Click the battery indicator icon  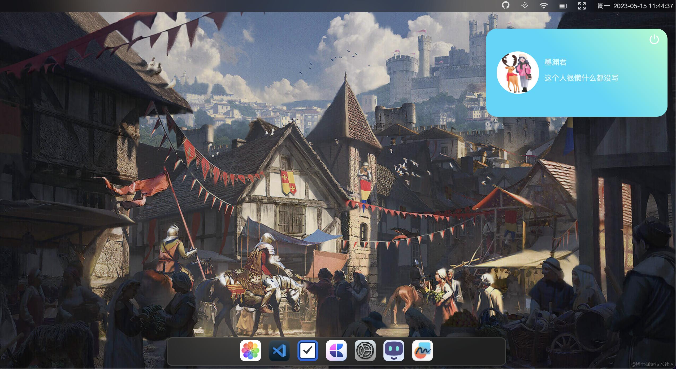click(563, 6)
